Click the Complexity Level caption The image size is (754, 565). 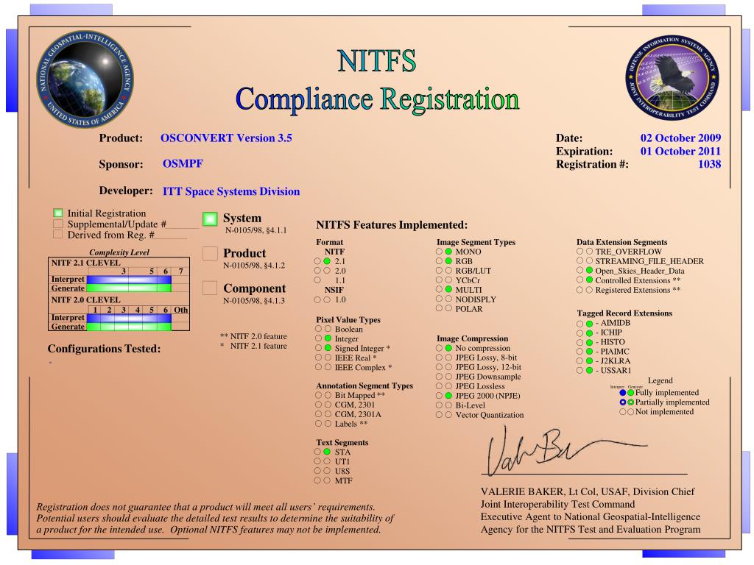[119, 252]
